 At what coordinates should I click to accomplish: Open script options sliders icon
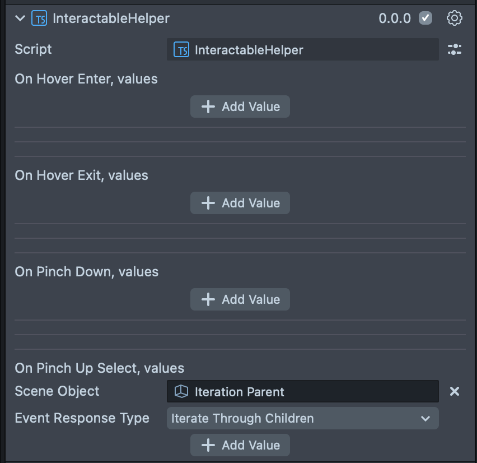(x=454, y=49)
